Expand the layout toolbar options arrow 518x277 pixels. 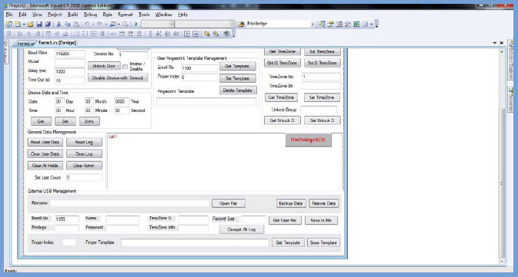tap(233, 34)
